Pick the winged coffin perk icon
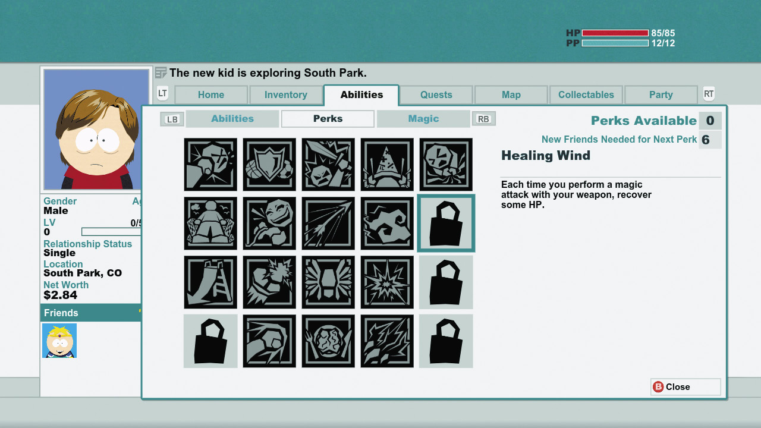 click(x=328, y=282)
